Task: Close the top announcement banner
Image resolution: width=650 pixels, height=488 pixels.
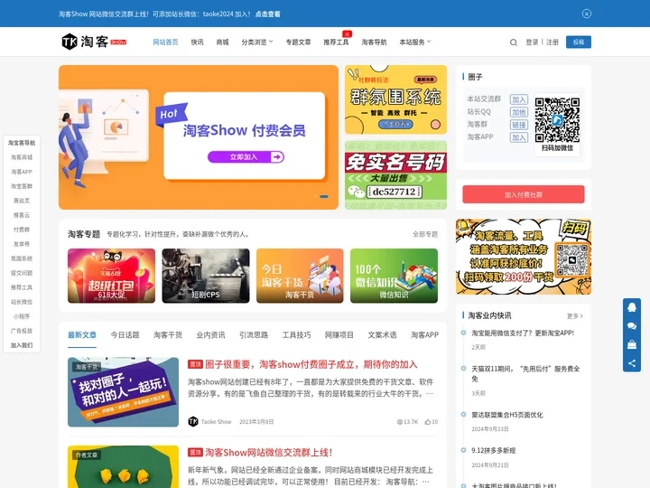Action: [586, 14]
